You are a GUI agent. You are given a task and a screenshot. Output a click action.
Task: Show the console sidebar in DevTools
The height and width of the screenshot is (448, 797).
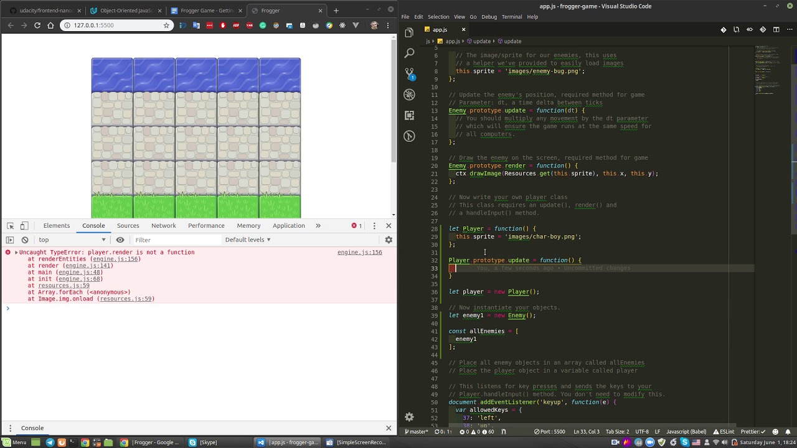point(10,240)
